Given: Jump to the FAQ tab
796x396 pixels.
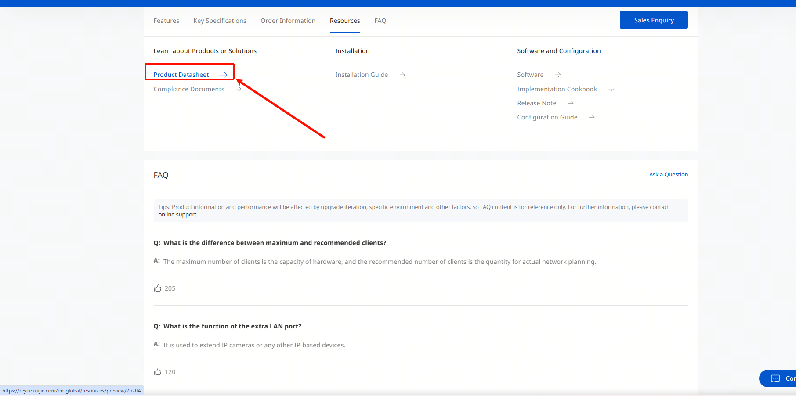Looking at the screenshot, I should pyautogui.click(x=380, y=21).
